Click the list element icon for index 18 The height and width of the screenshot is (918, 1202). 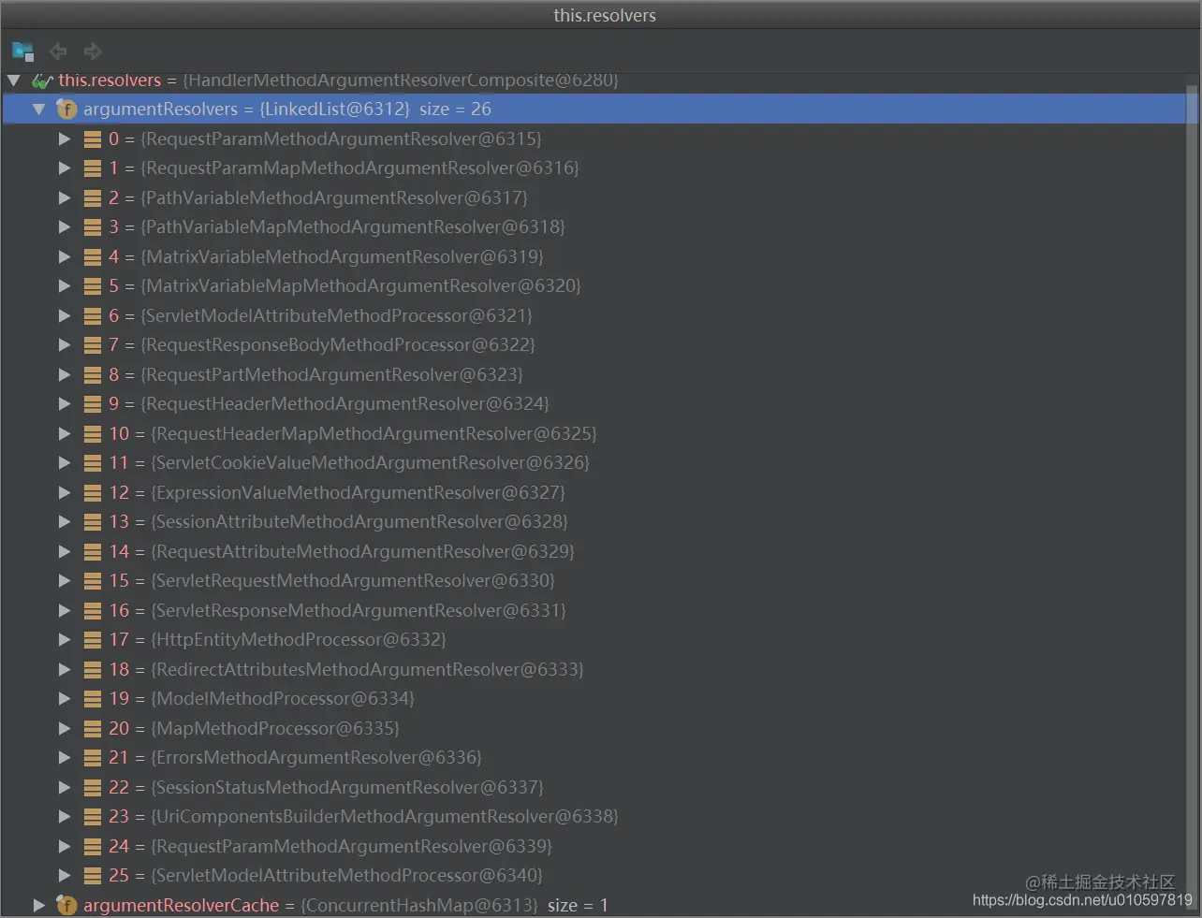93,669
